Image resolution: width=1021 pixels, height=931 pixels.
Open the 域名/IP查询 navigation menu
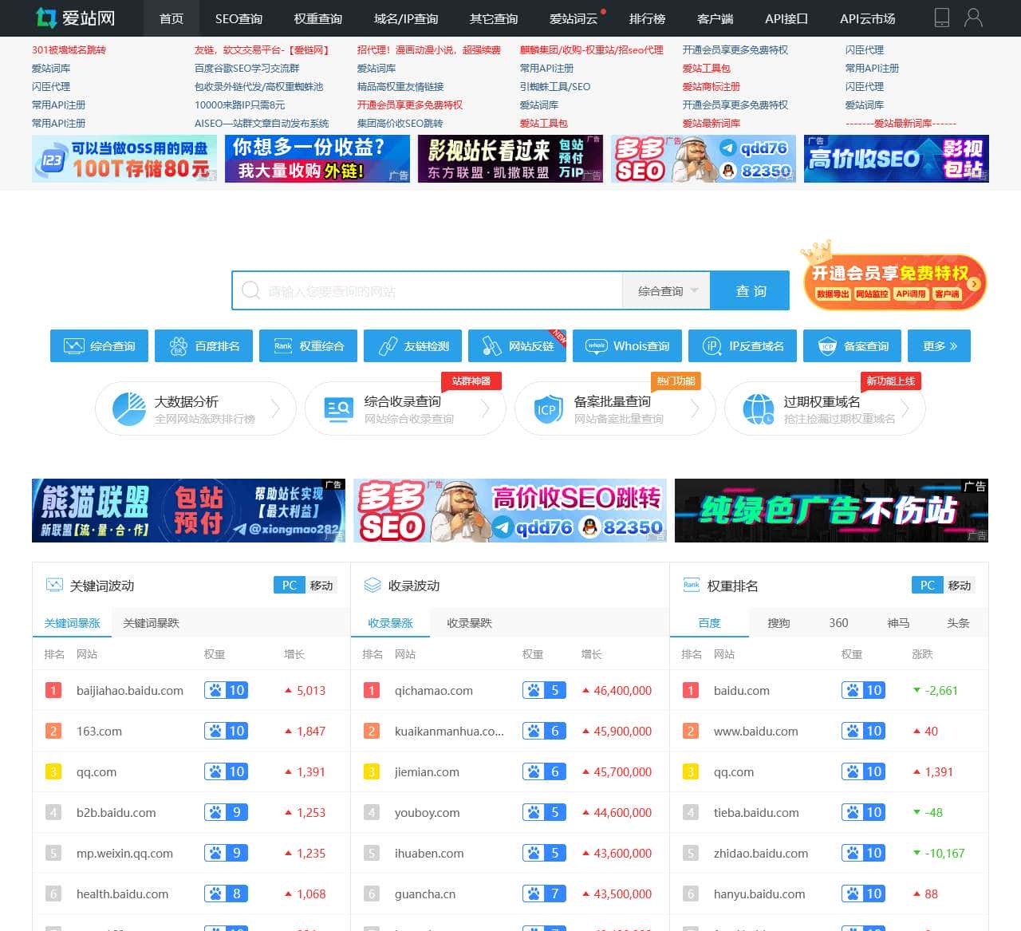(x=406, y=18)
